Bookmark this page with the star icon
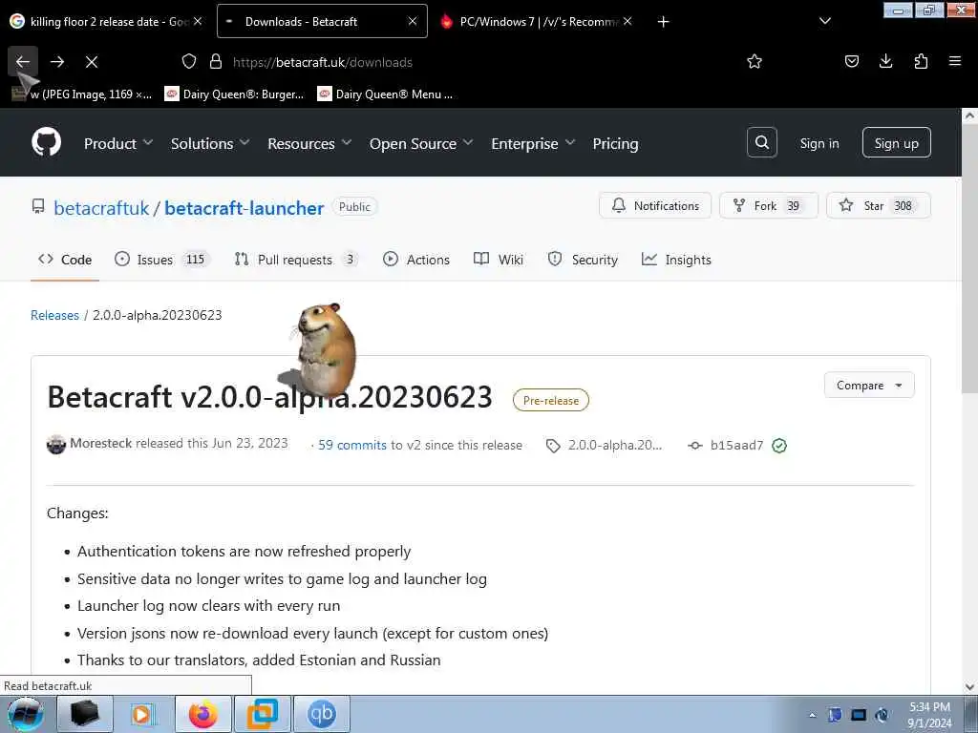This screenshot has width=978, height=733. pyautogui.click(x=755, y=62)
